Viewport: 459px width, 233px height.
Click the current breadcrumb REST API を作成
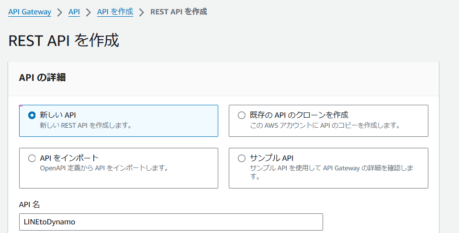(x=179, y=12)
